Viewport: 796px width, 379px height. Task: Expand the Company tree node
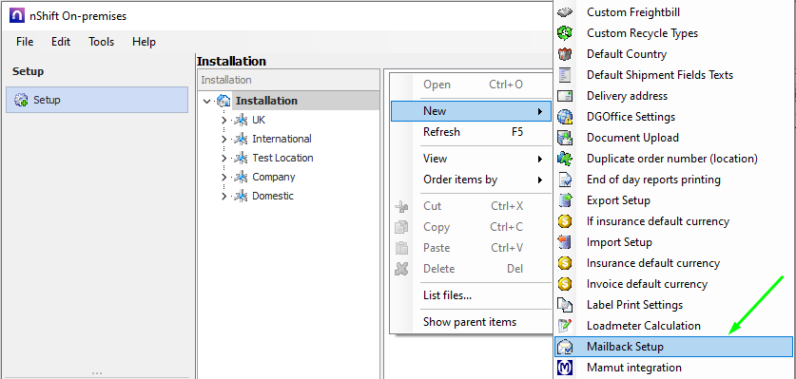[x=223, y=177]
